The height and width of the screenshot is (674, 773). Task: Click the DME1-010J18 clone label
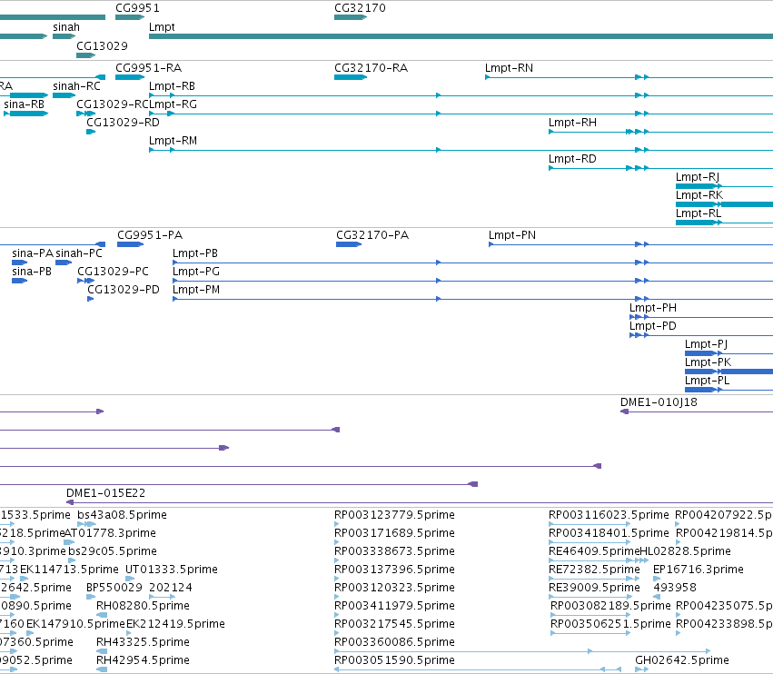pyautogui.click(x=659, y=402)
